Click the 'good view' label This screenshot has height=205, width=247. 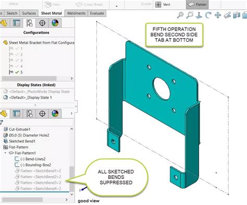89,201
